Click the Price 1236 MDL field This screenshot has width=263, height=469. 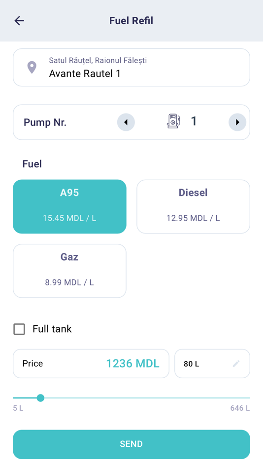click(91, 364)
